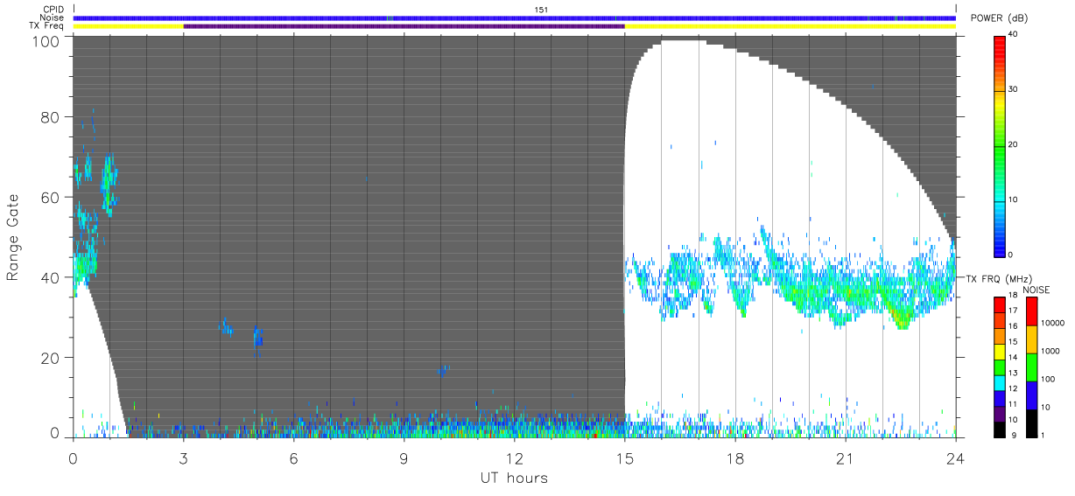This screenshot has height=496, width=1075.
Task: Click the 30 label on the POWER colorbar
Action: 1011,89
